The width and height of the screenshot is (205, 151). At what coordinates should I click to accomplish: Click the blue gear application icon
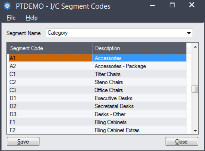7,6
